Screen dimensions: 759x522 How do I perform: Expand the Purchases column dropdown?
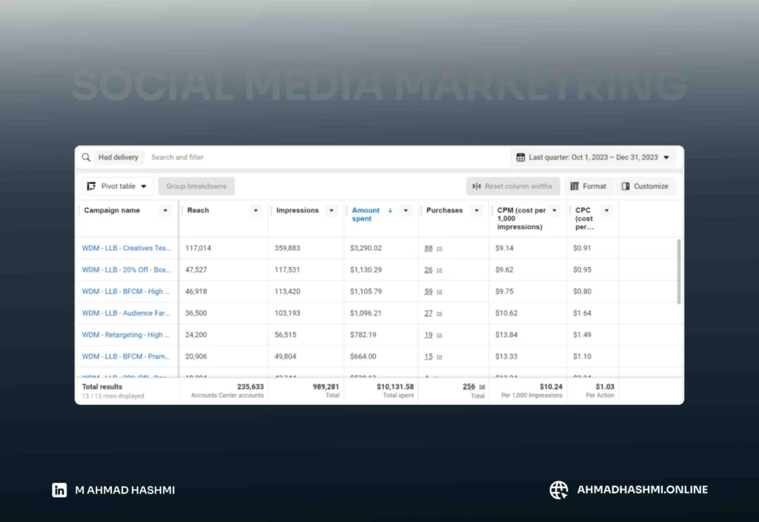coord(477,210)
